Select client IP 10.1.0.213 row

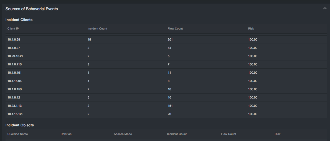tap(15, 65)
